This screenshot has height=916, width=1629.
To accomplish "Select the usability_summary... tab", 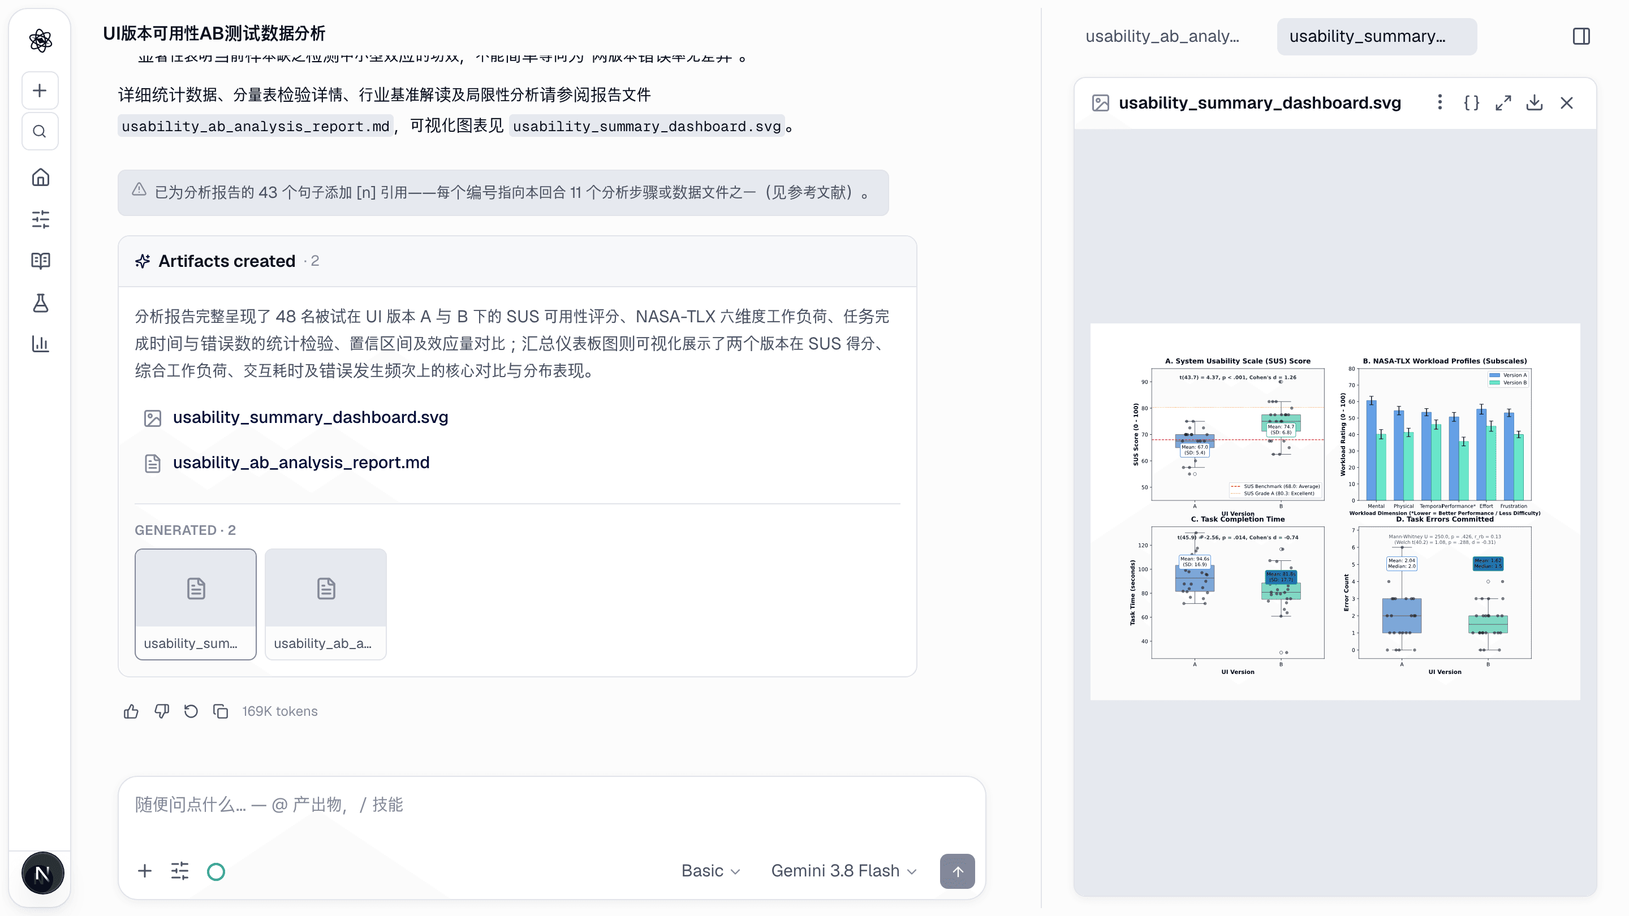I will point(1377,36).
